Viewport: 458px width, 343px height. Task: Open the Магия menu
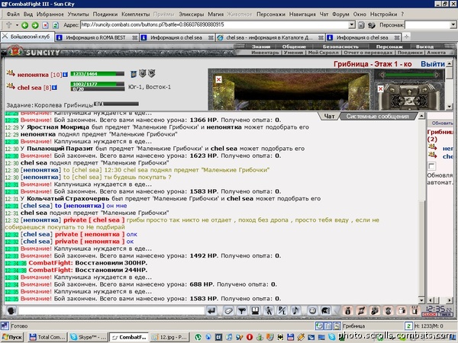215,14
